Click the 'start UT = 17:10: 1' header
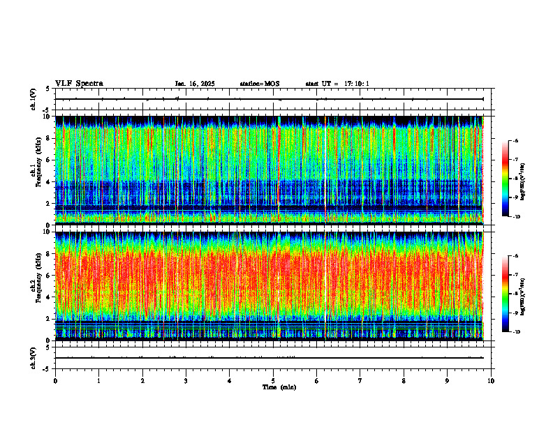The image size is (553, 427). 337,84
